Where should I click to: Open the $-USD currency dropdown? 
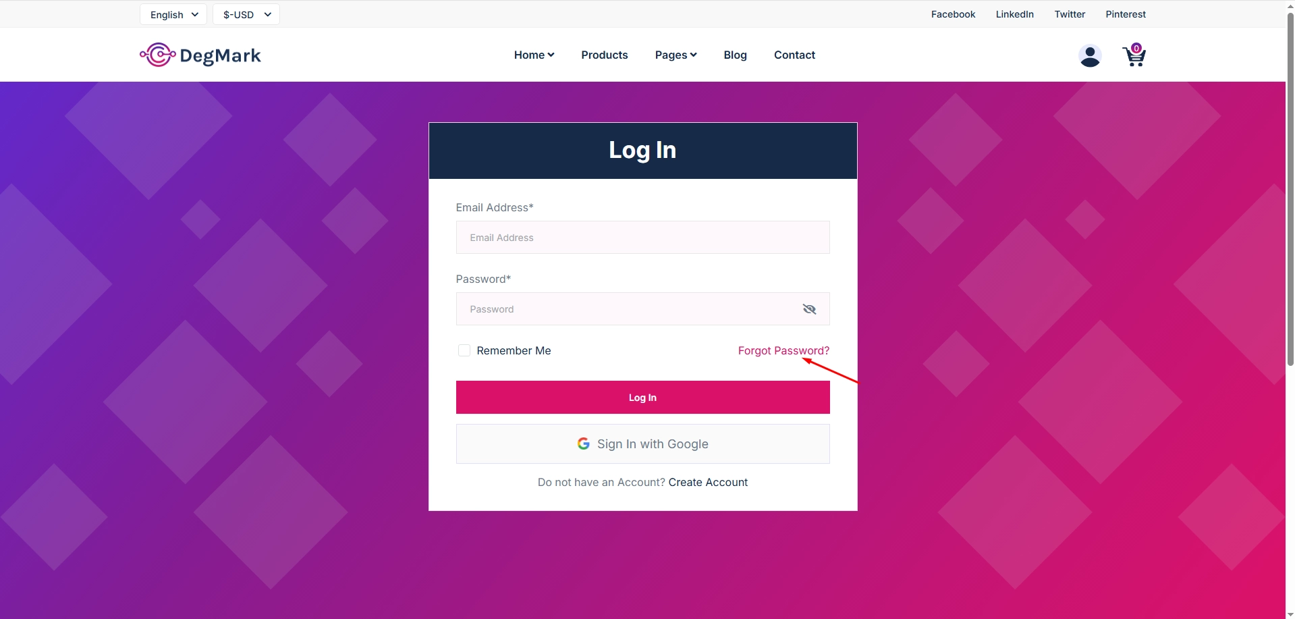click(x=246, y=14)
